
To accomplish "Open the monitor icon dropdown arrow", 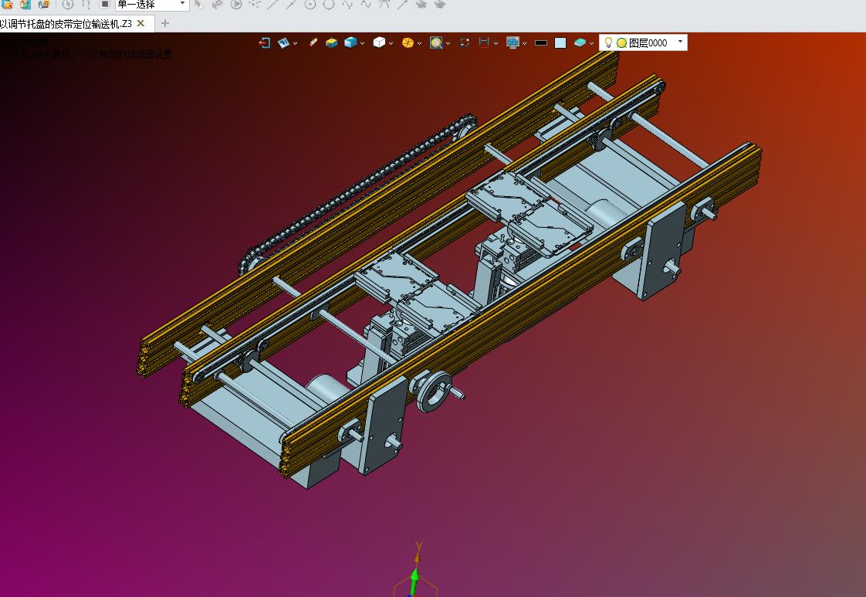I will 524,43.
